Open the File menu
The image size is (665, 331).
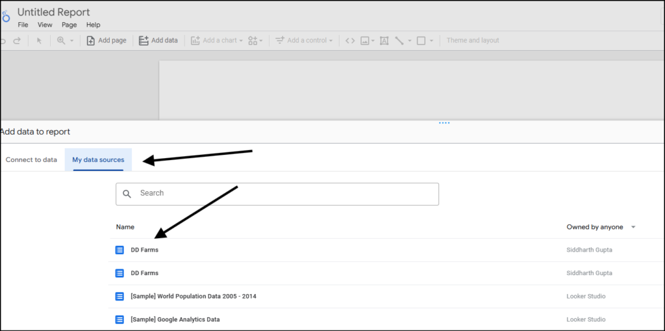(x=23, y=25)
